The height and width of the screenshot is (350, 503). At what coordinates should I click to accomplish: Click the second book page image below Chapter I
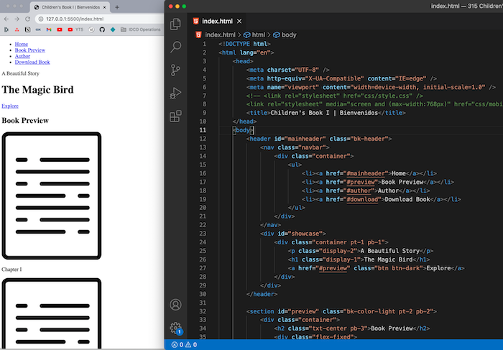click(x=52, y=313)
